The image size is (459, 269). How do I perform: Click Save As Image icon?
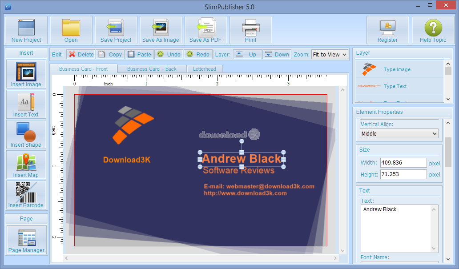[161, 30]
